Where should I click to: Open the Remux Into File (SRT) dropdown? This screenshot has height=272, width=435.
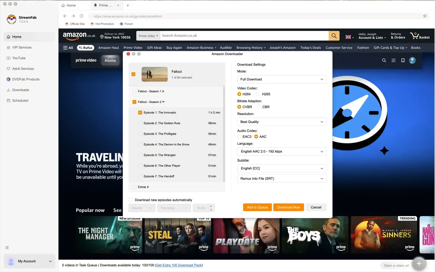[x=282, y=179]
